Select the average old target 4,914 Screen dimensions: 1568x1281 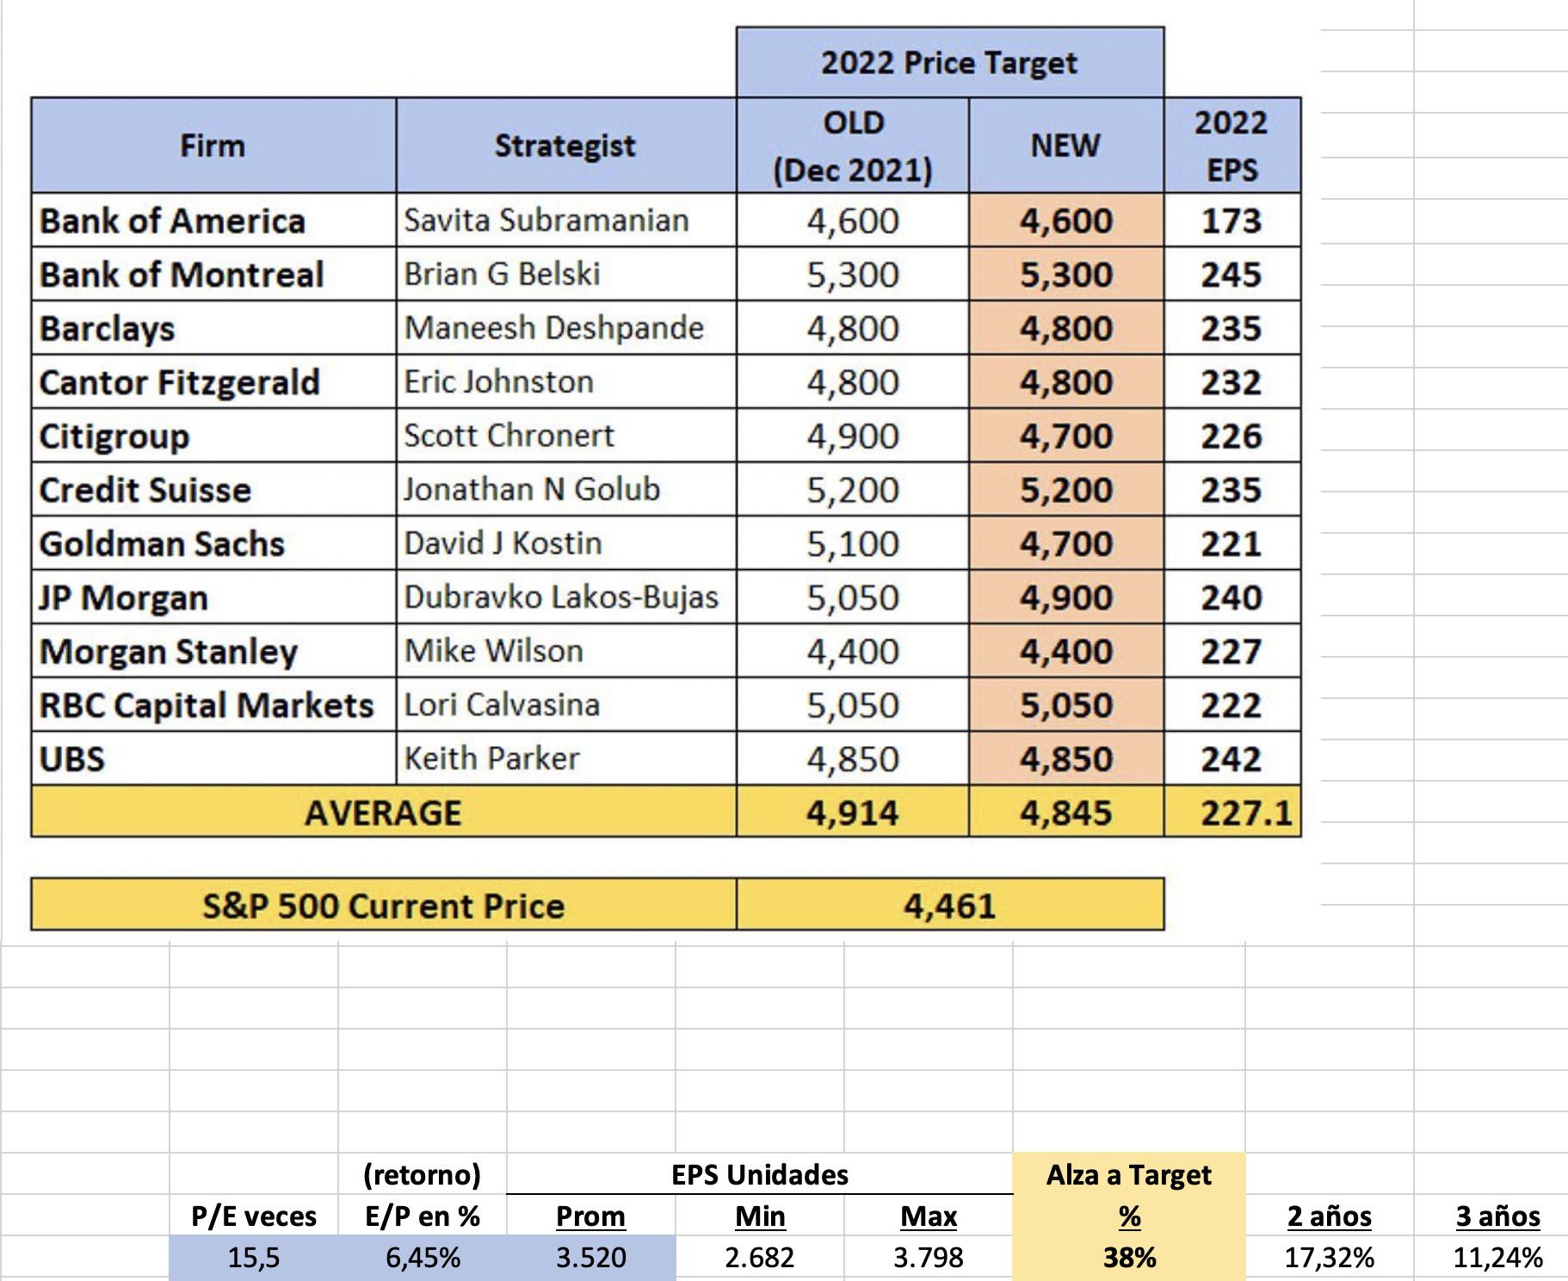853,812
